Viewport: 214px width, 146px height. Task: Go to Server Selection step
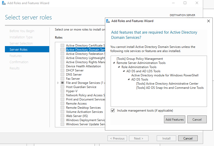pyautogui.click(x=21, y=43)
